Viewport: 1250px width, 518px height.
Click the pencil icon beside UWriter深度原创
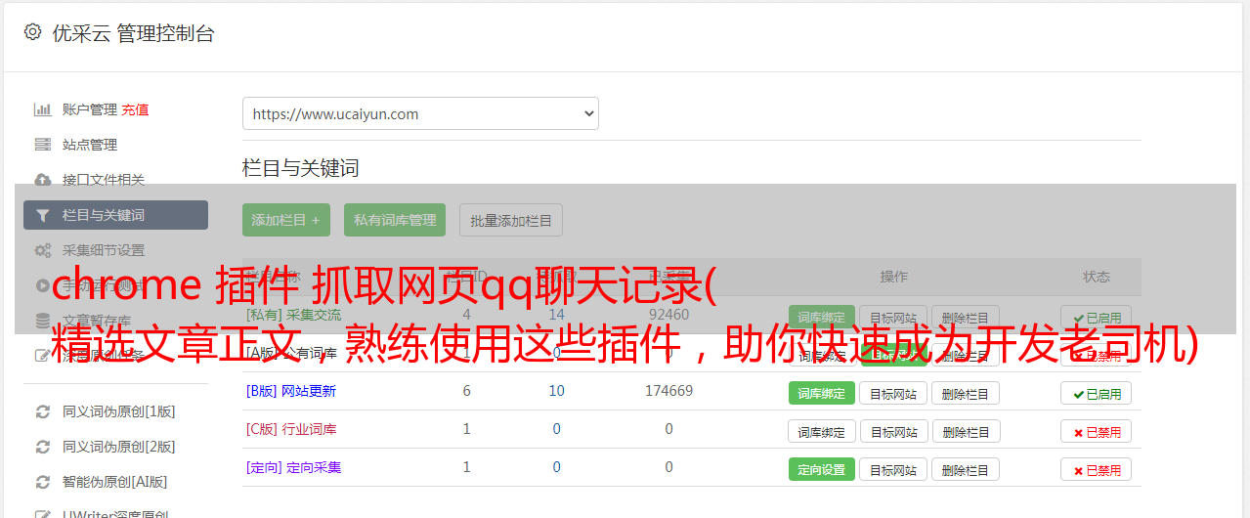pyautogui.click(x=43, y=514)
